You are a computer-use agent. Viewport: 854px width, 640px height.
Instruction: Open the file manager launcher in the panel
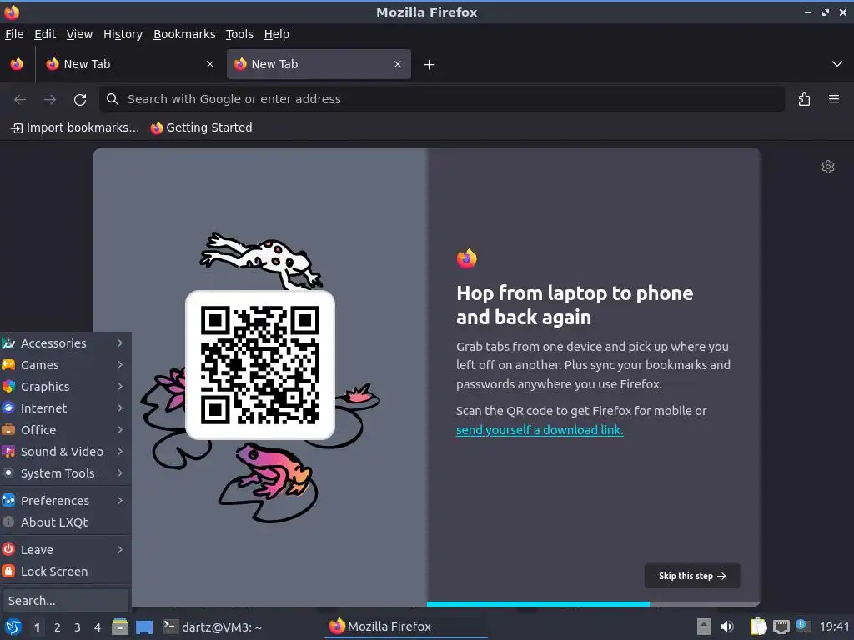tap(120, 627)
